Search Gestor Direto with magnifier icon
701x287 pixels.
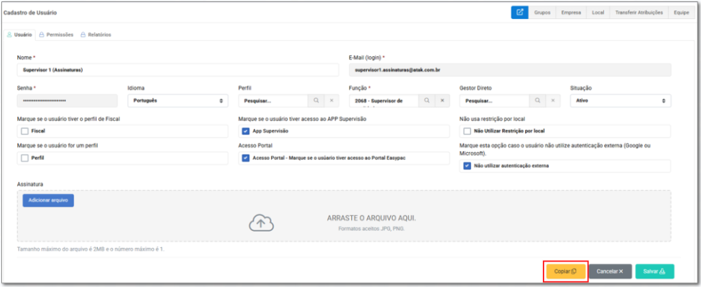pos(537,101)
